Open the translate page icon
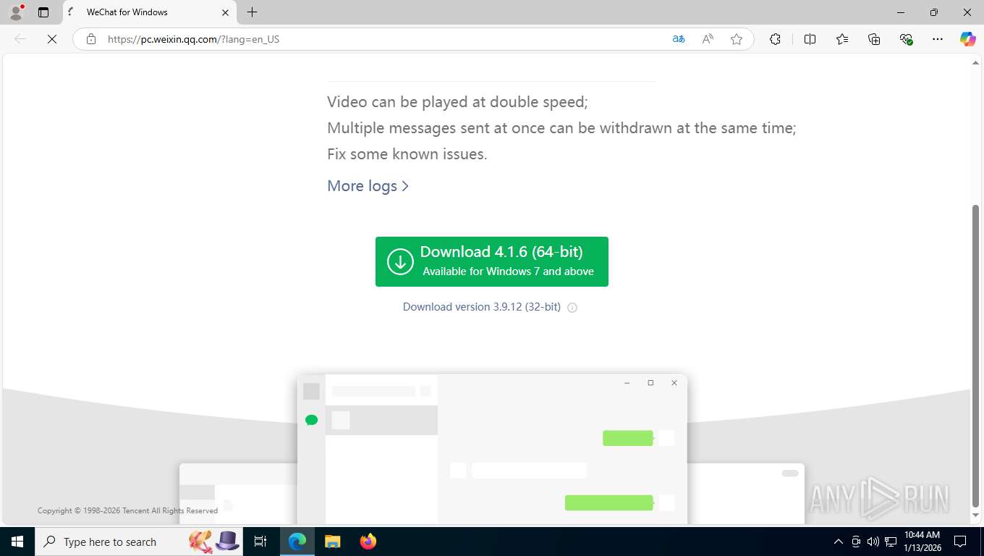This screenshot has height=556, width=984. 679,39
